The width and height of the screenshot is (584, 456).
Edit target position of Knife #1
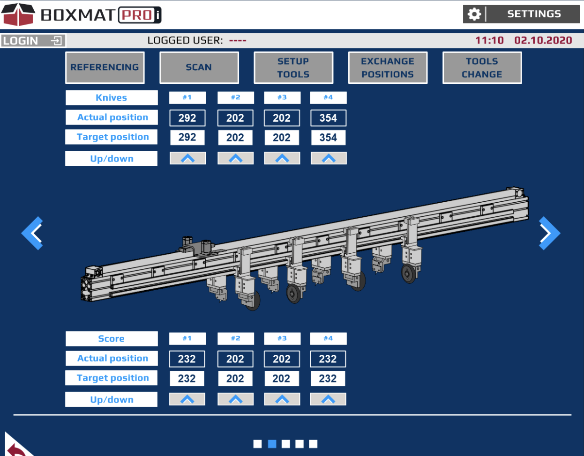coord(187,137)
